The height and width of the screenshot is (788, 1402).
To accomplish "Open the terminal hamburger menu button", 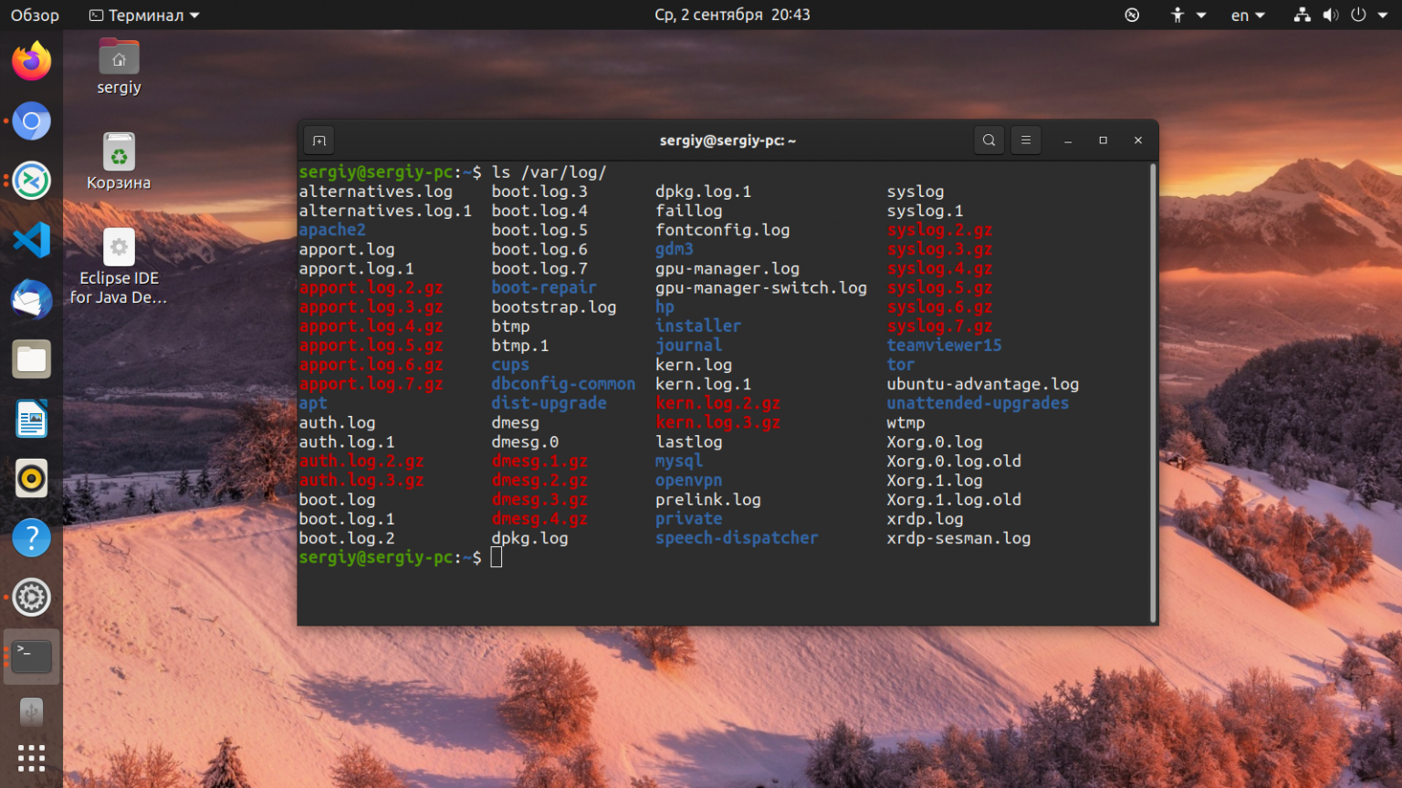I will (1025, 140).
